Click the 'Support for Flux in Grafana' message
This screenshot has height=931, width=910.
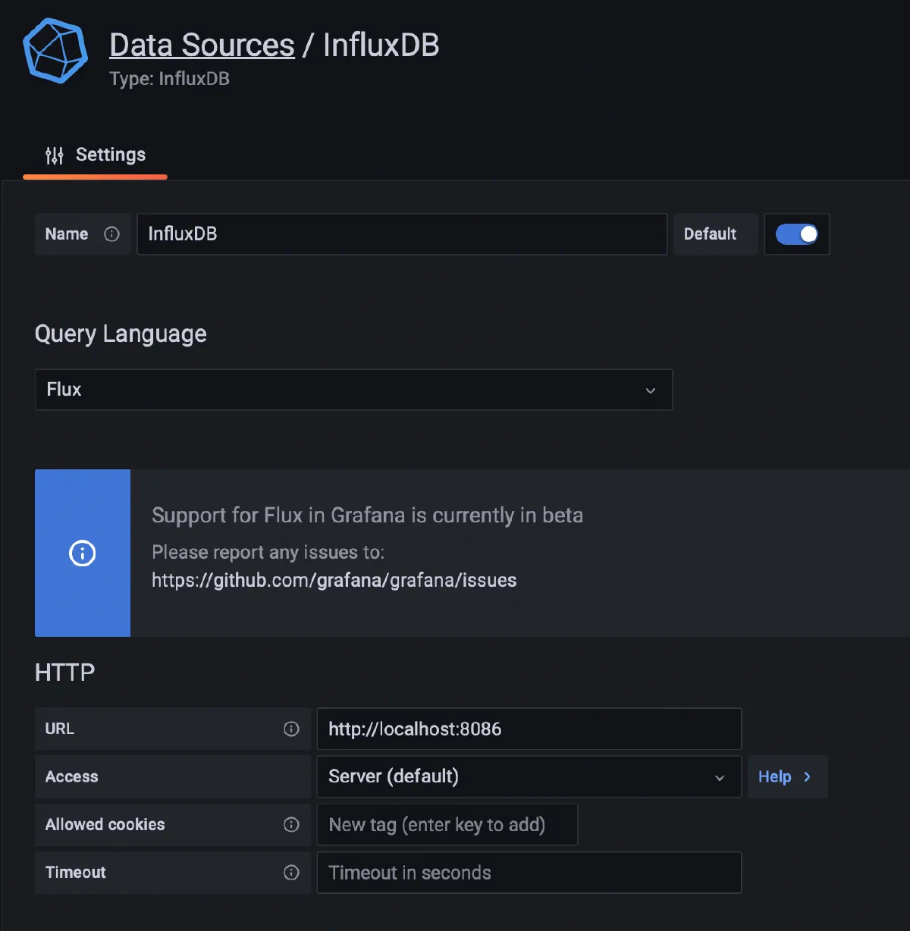(367, 516)
